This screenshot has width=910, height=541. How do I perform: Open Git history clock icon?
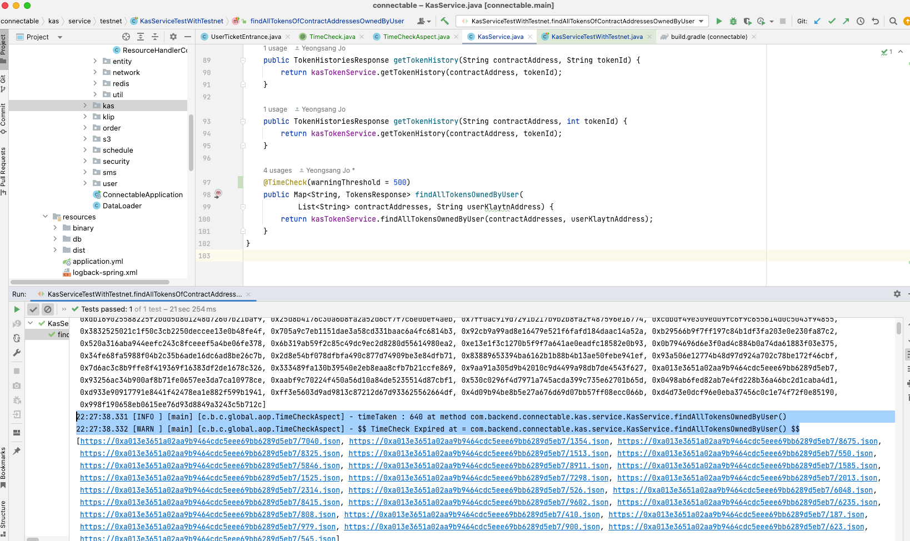(x=861, y=21)
